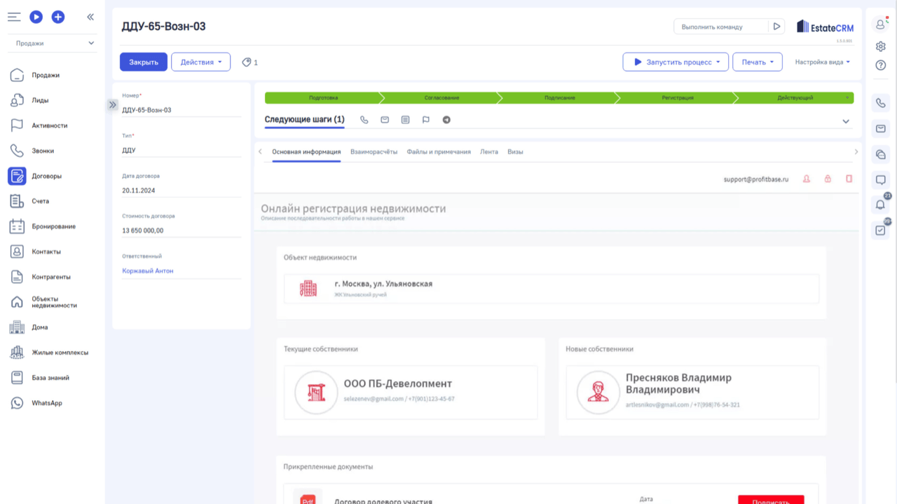
Task: Click the Выполнить команду input field
Action: coord(721,27)
